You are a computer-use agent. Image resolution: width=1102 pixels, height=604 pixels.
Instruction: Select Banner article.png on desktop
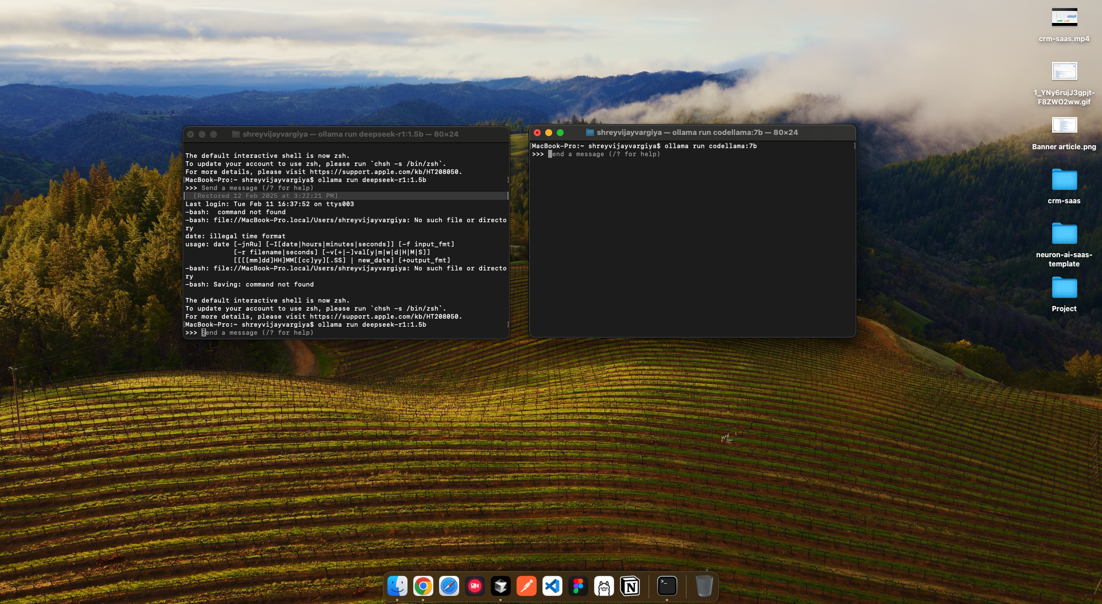coord(1064,134)
